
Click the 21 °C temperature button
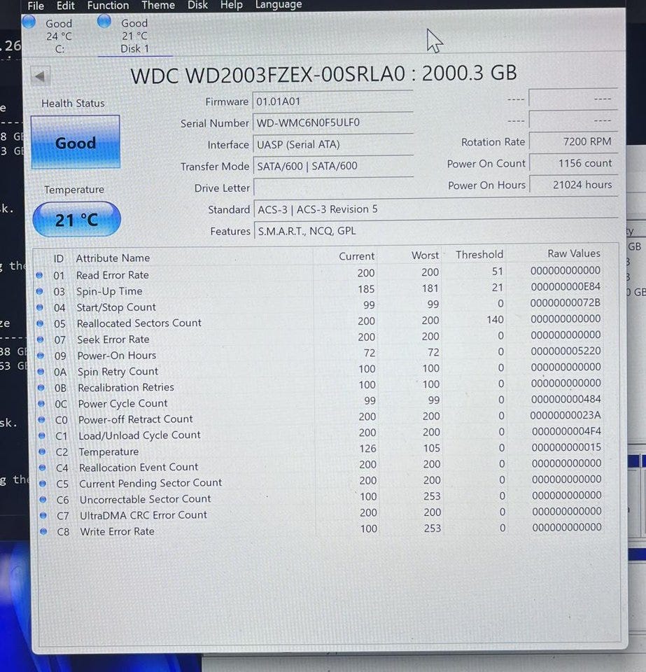click(x=77, y=220)
